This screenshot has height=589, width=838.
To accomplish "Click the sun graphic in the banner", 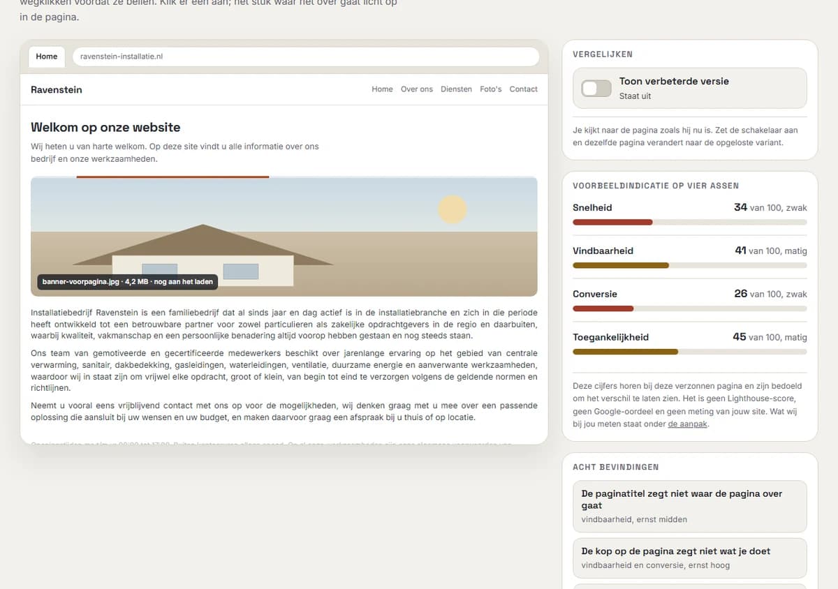I will tap(452, 209).
